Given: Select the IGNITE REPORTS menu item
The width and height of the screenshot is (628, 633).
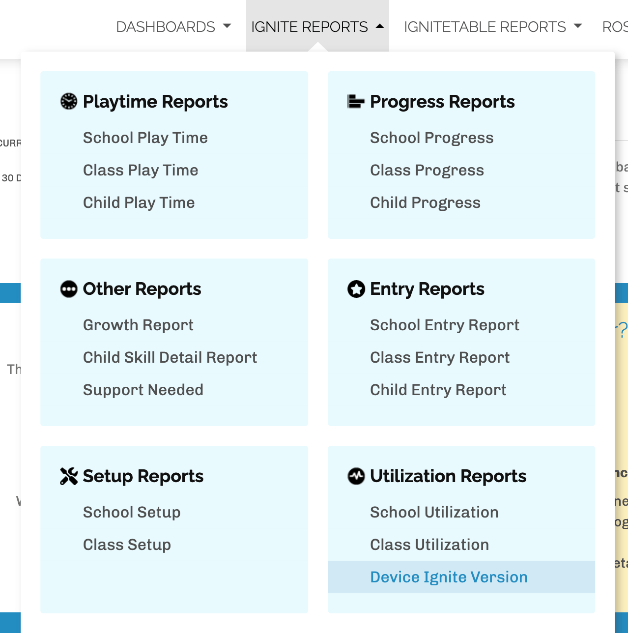Looking at the screenshot, I should click(x=310, y=27).
